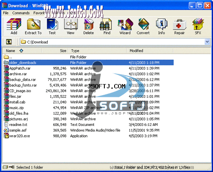Viewport: 213px width, 172px height.
Task: Select backup_fonts.rar file name
Action: [x=23, y=85]
